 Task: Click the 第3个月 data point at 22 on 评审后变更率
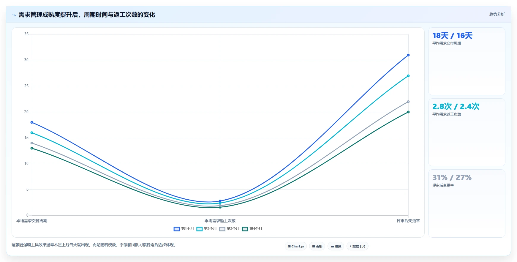click(408, 102)
